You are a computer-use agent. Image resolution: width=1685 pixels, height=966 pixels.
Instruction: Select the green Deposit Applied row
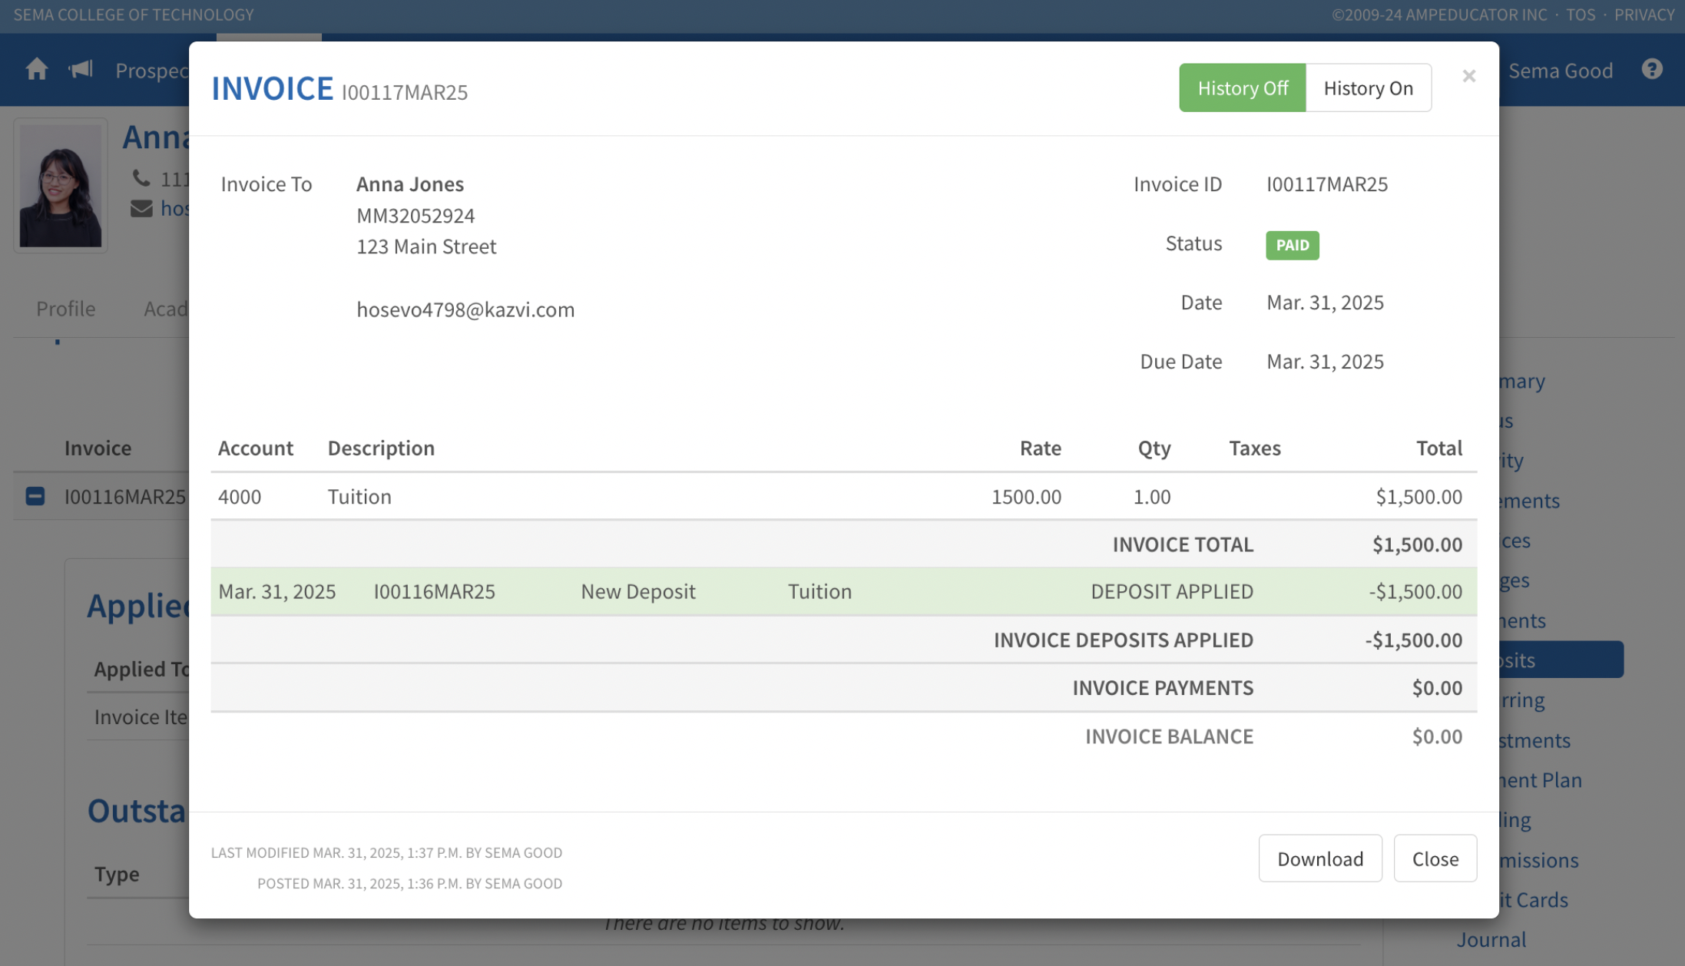tap(842, 591)
